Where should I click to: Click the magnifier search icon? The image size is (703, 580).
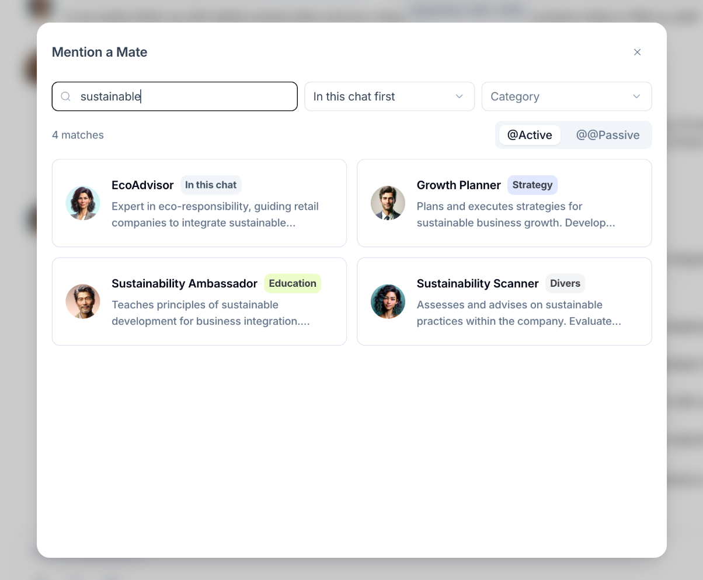[x=66, y=96]
